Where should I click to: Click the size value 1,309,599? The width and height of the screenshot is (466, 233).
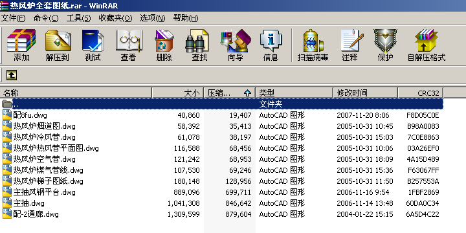point(184,214)
